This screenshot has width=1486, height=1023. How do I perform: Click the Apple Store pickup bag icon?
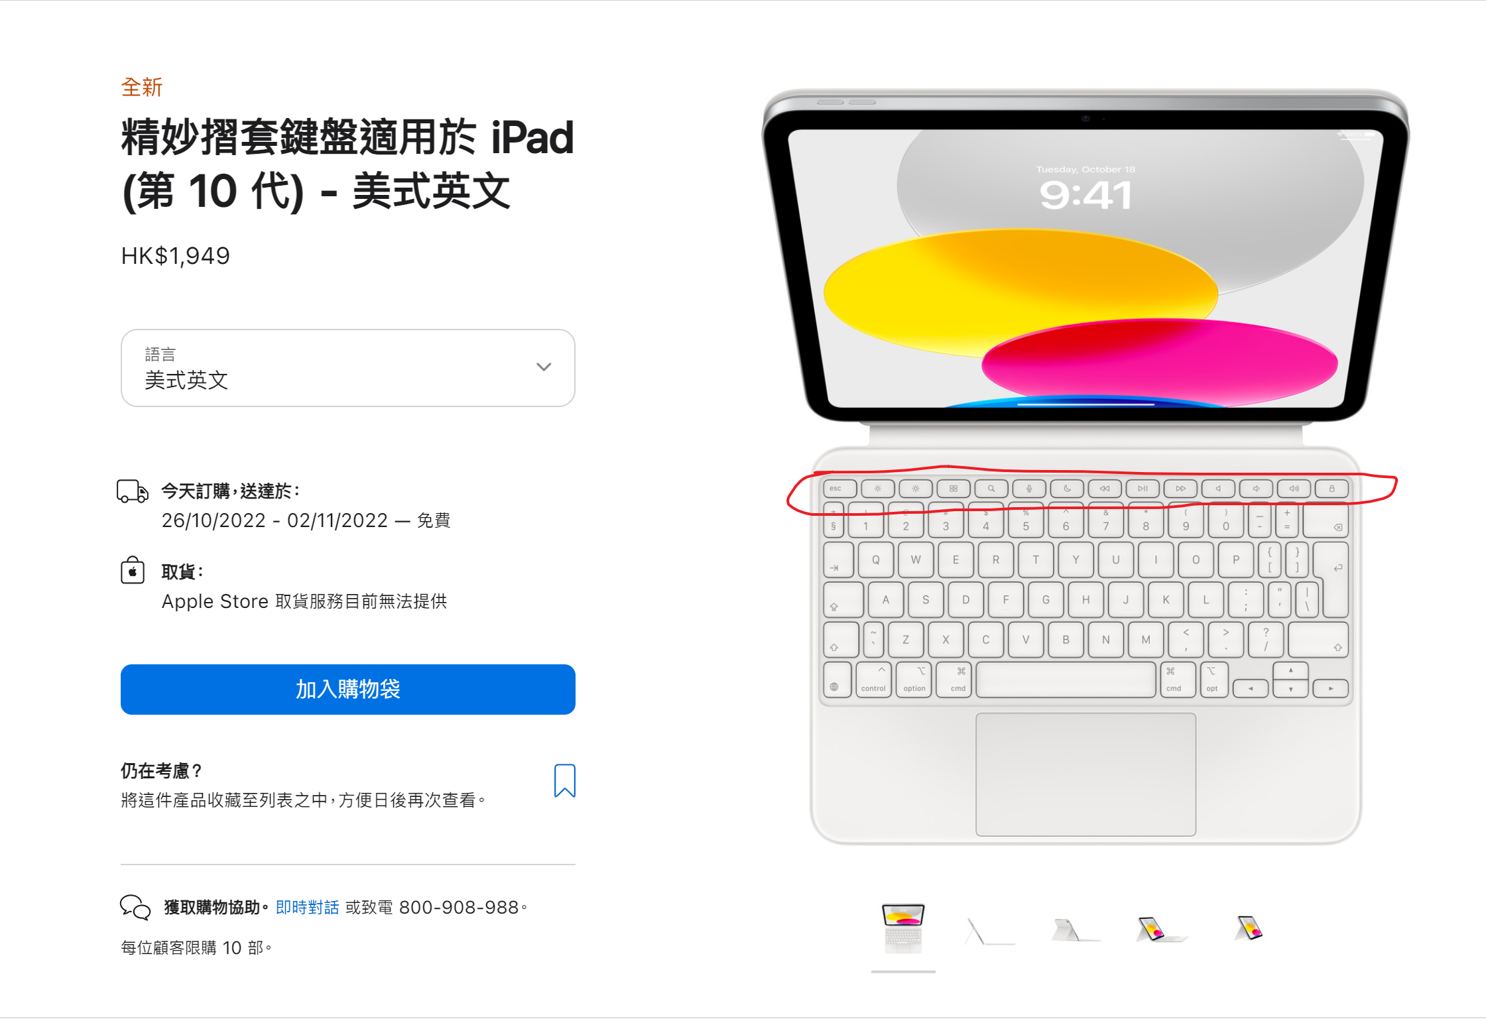133,570
